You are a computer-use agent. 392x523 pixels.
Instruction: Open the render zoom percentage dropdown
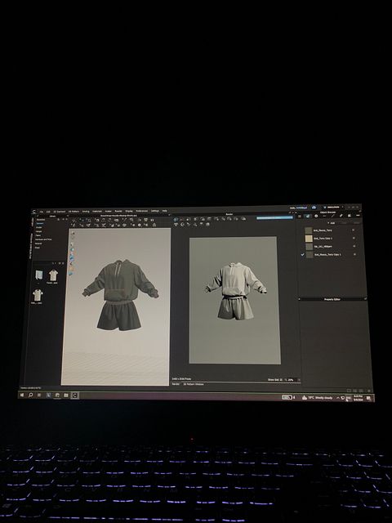(x=293, y=379)
